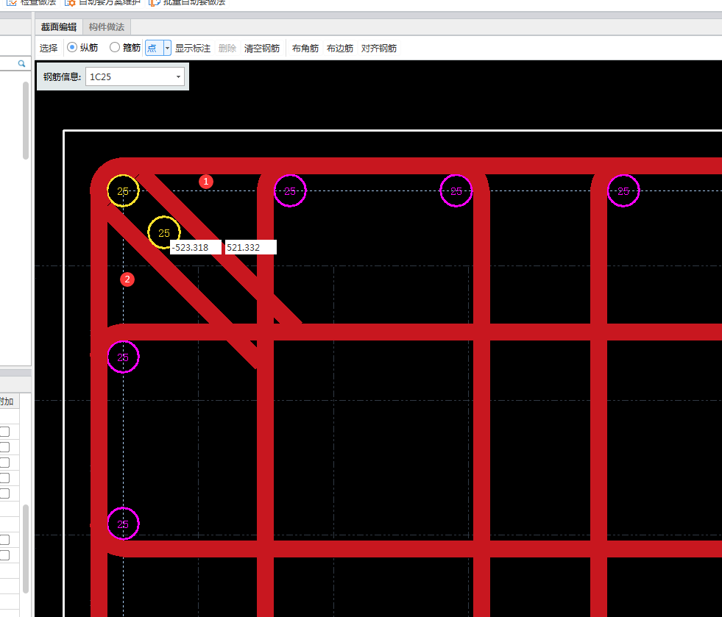Click the search magnifier icon in left panel

[21, 64]
